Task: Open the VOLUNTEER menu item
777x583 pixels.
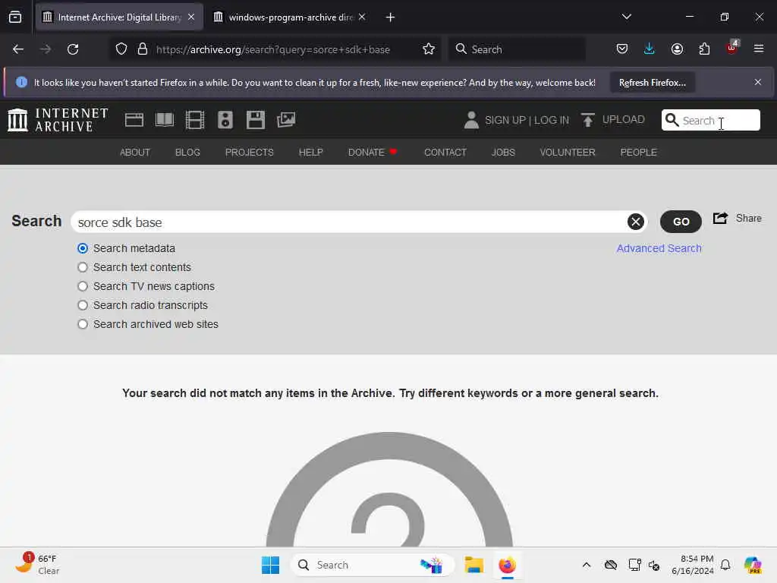Action: click(568, 152)
